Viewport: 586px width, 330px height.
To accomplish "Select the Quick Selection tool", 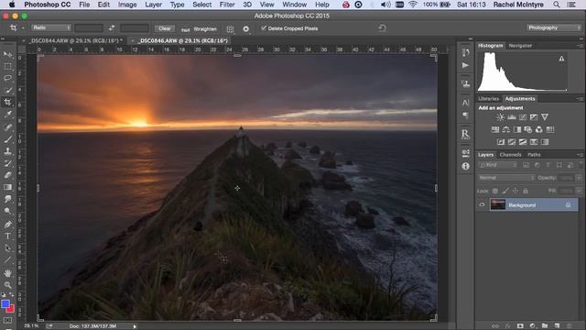I will (7, 90).
